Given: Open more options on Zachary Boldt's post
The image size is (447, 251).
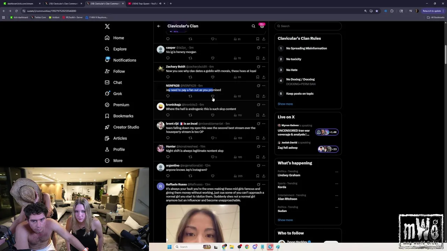Looking at the screenshot, I should pyautogui.click(x=264, y=67).
